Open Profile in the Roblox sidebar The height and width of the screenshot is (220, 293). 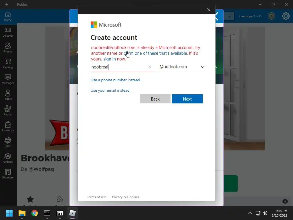pyautogui.click(x=8, y=95)
